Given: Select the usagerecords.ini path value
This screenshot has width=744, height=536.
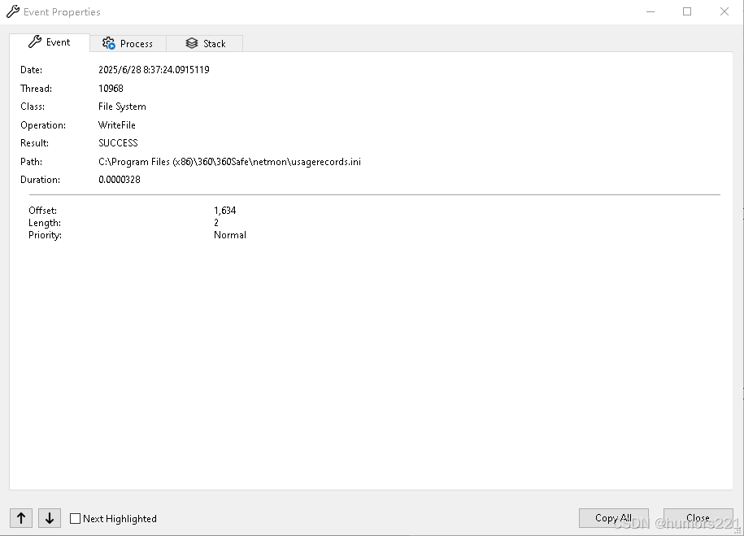Looking at the screenshot, I should click(x=230, y=161).
